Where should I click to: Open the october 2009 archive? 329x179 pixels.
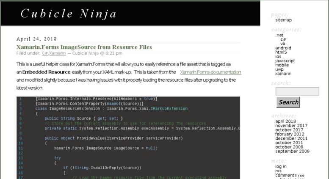289,147
